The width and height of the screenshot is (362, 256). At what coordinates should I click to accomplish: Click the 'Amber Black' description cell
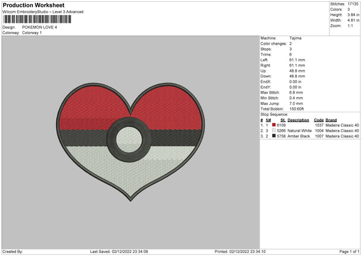coord(299,136)
